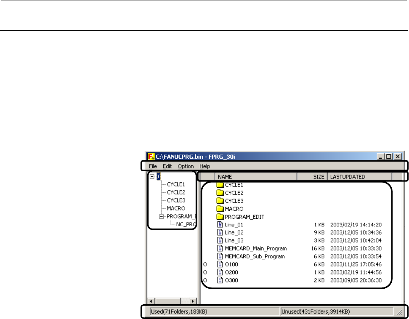This screenshot has height=319, width=409.
Task: Click the MEMCARD_Main_Program file icon
Action: (x=220, y=248)
